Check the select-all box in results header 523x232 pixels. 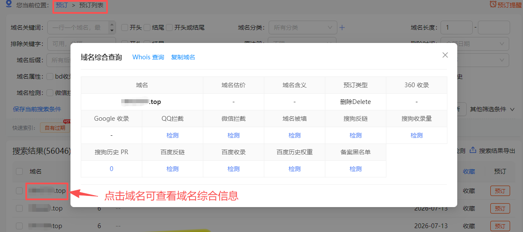(19, 171)
